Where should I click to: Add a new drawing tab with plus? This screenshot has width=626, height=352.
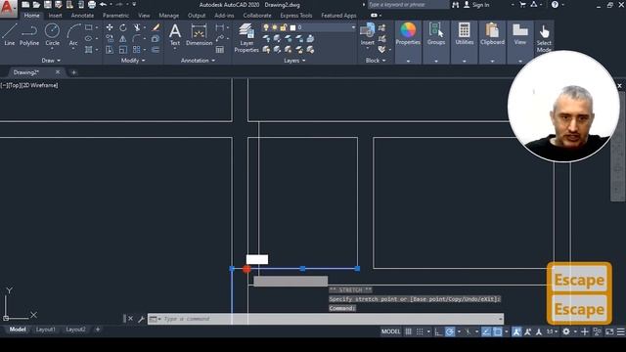point(74,72)
